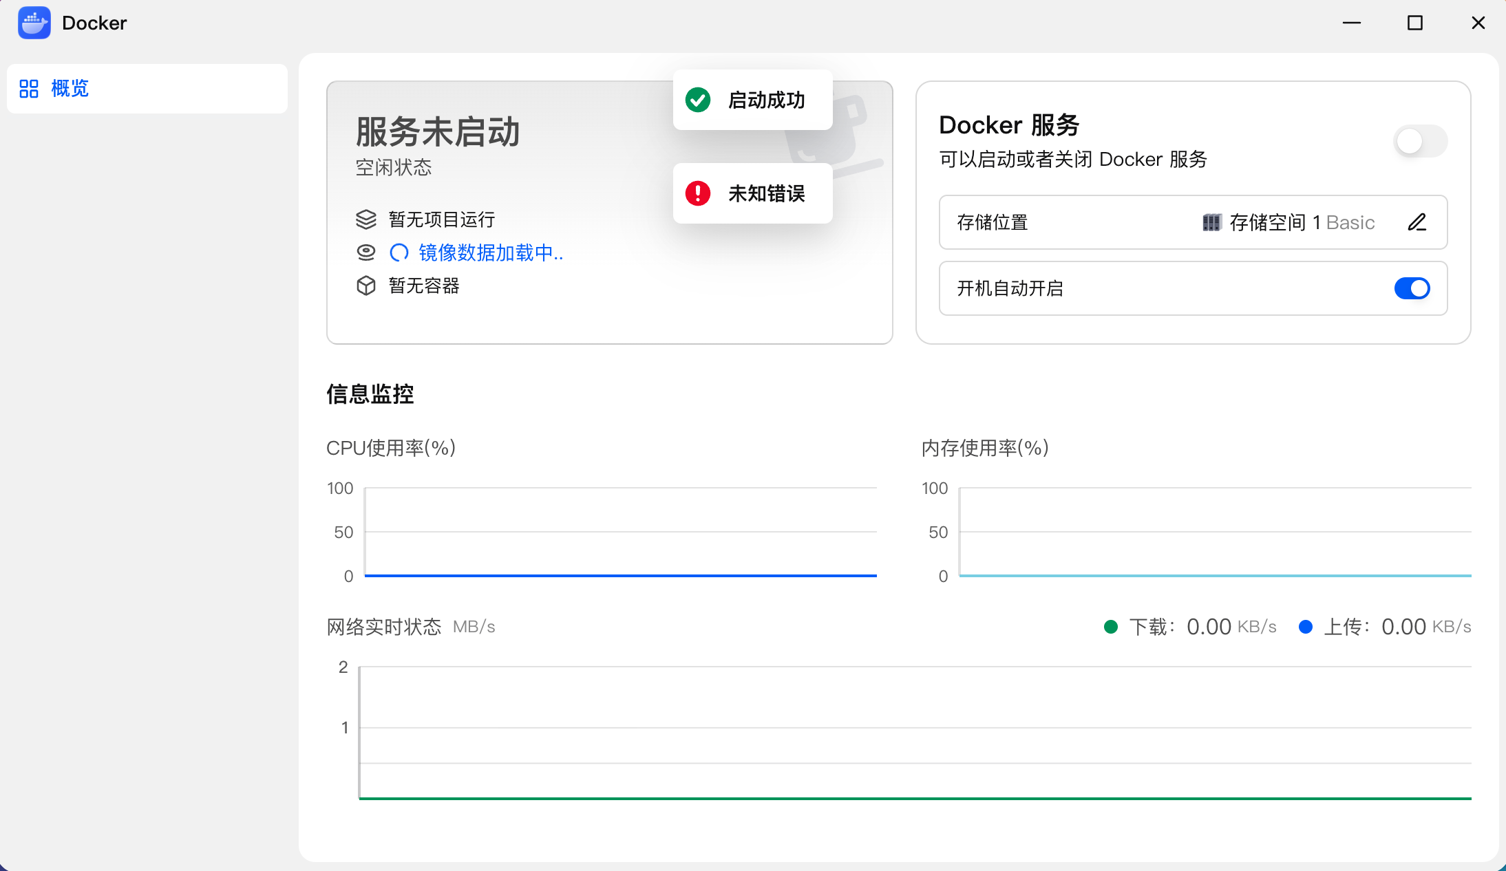Viewport: 1506px width, 871px height.
Task: Click the disk image icon
Action: pos(366,252)
